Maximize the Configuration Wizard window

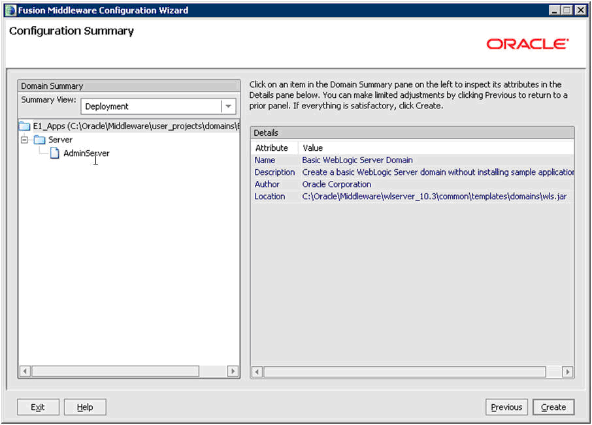click(x=567, y=10)
